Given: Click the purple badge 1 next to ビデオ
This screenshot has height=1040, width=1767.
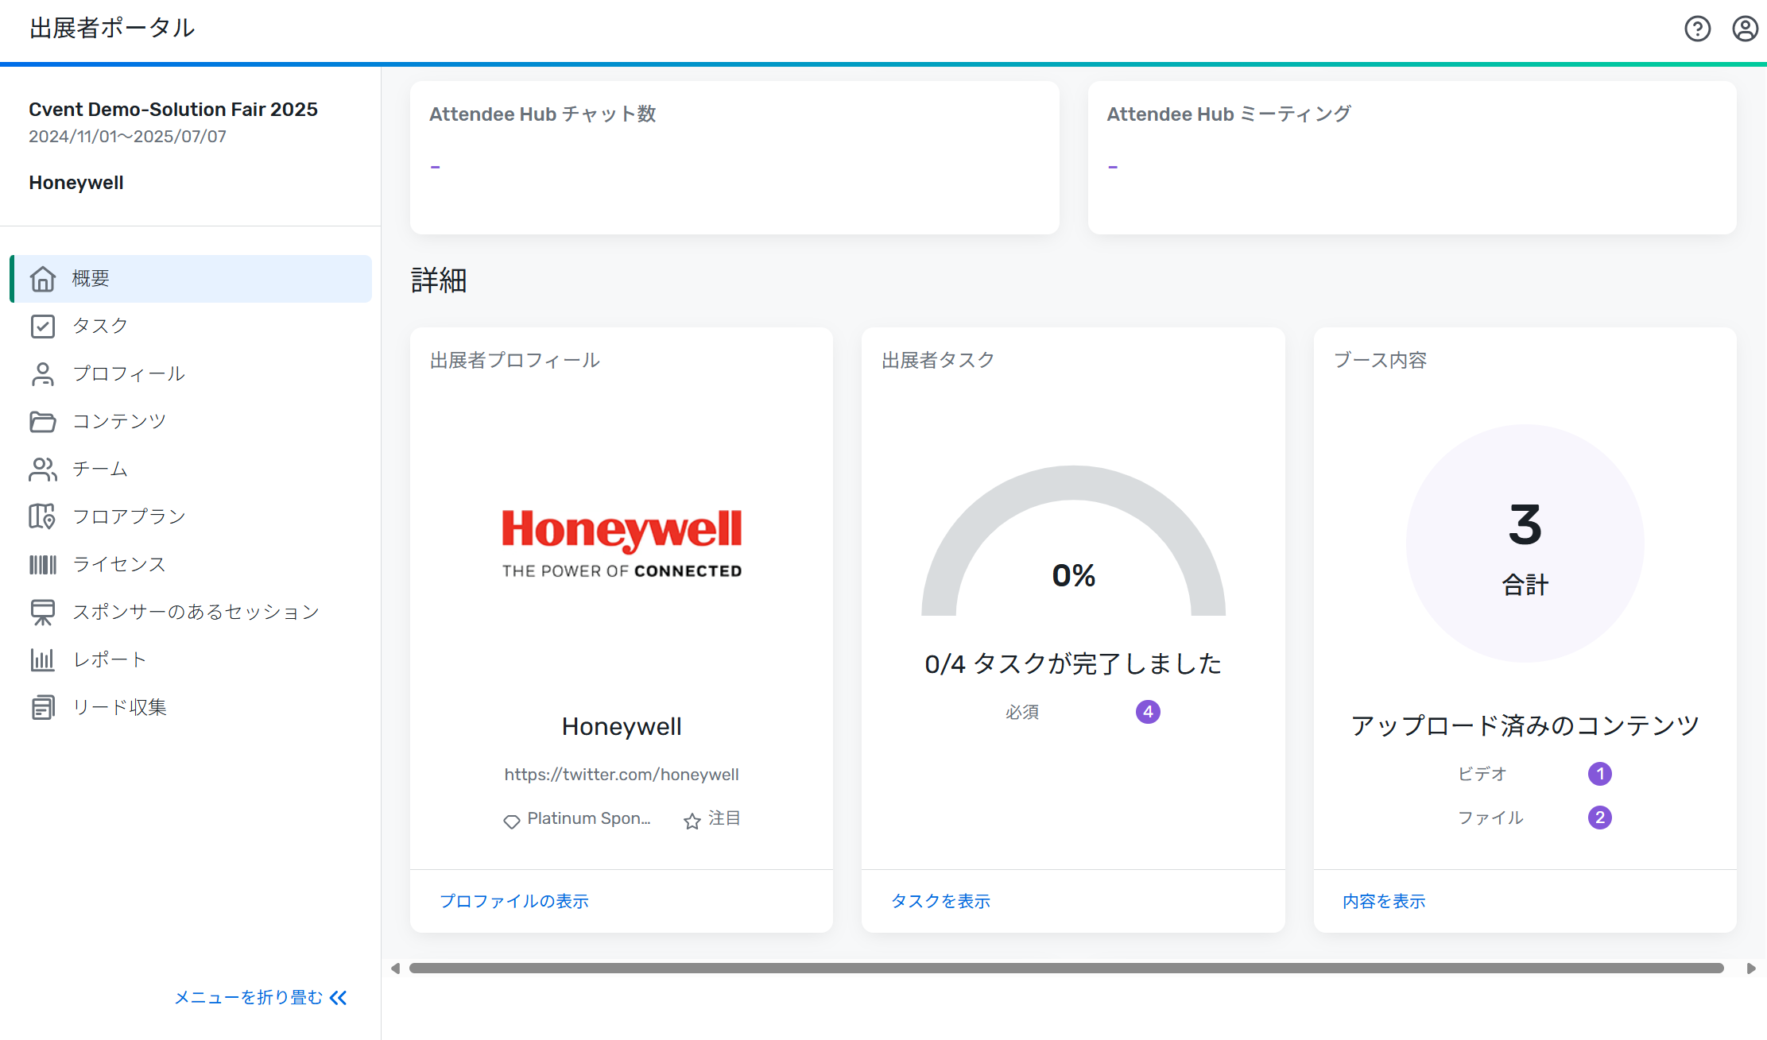Looking at the screenshot, I should [x=1600, y=774].
